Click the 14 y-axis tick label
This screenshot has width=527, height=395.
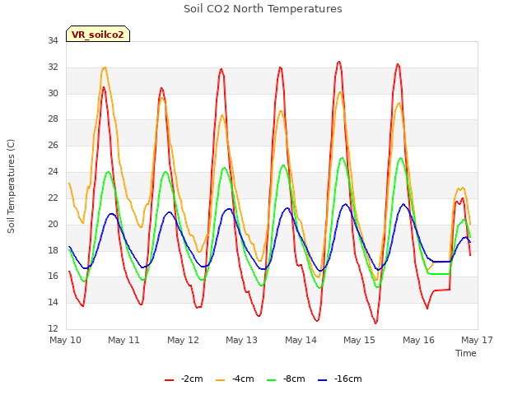click(53, 302)
